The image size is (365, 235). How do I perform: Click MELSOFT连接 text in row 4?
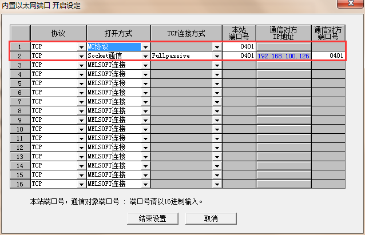click(106, 74)
